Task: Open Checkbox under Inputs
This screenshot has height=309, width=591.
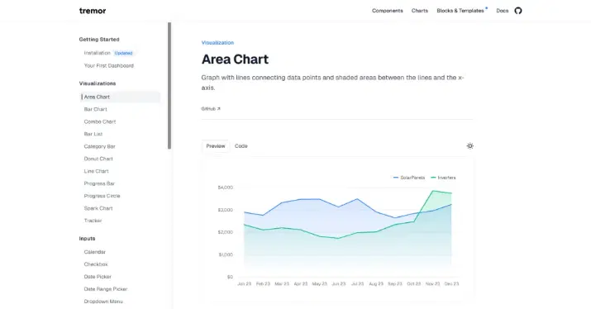Action: pyautogui.click(x=96, y=264)
